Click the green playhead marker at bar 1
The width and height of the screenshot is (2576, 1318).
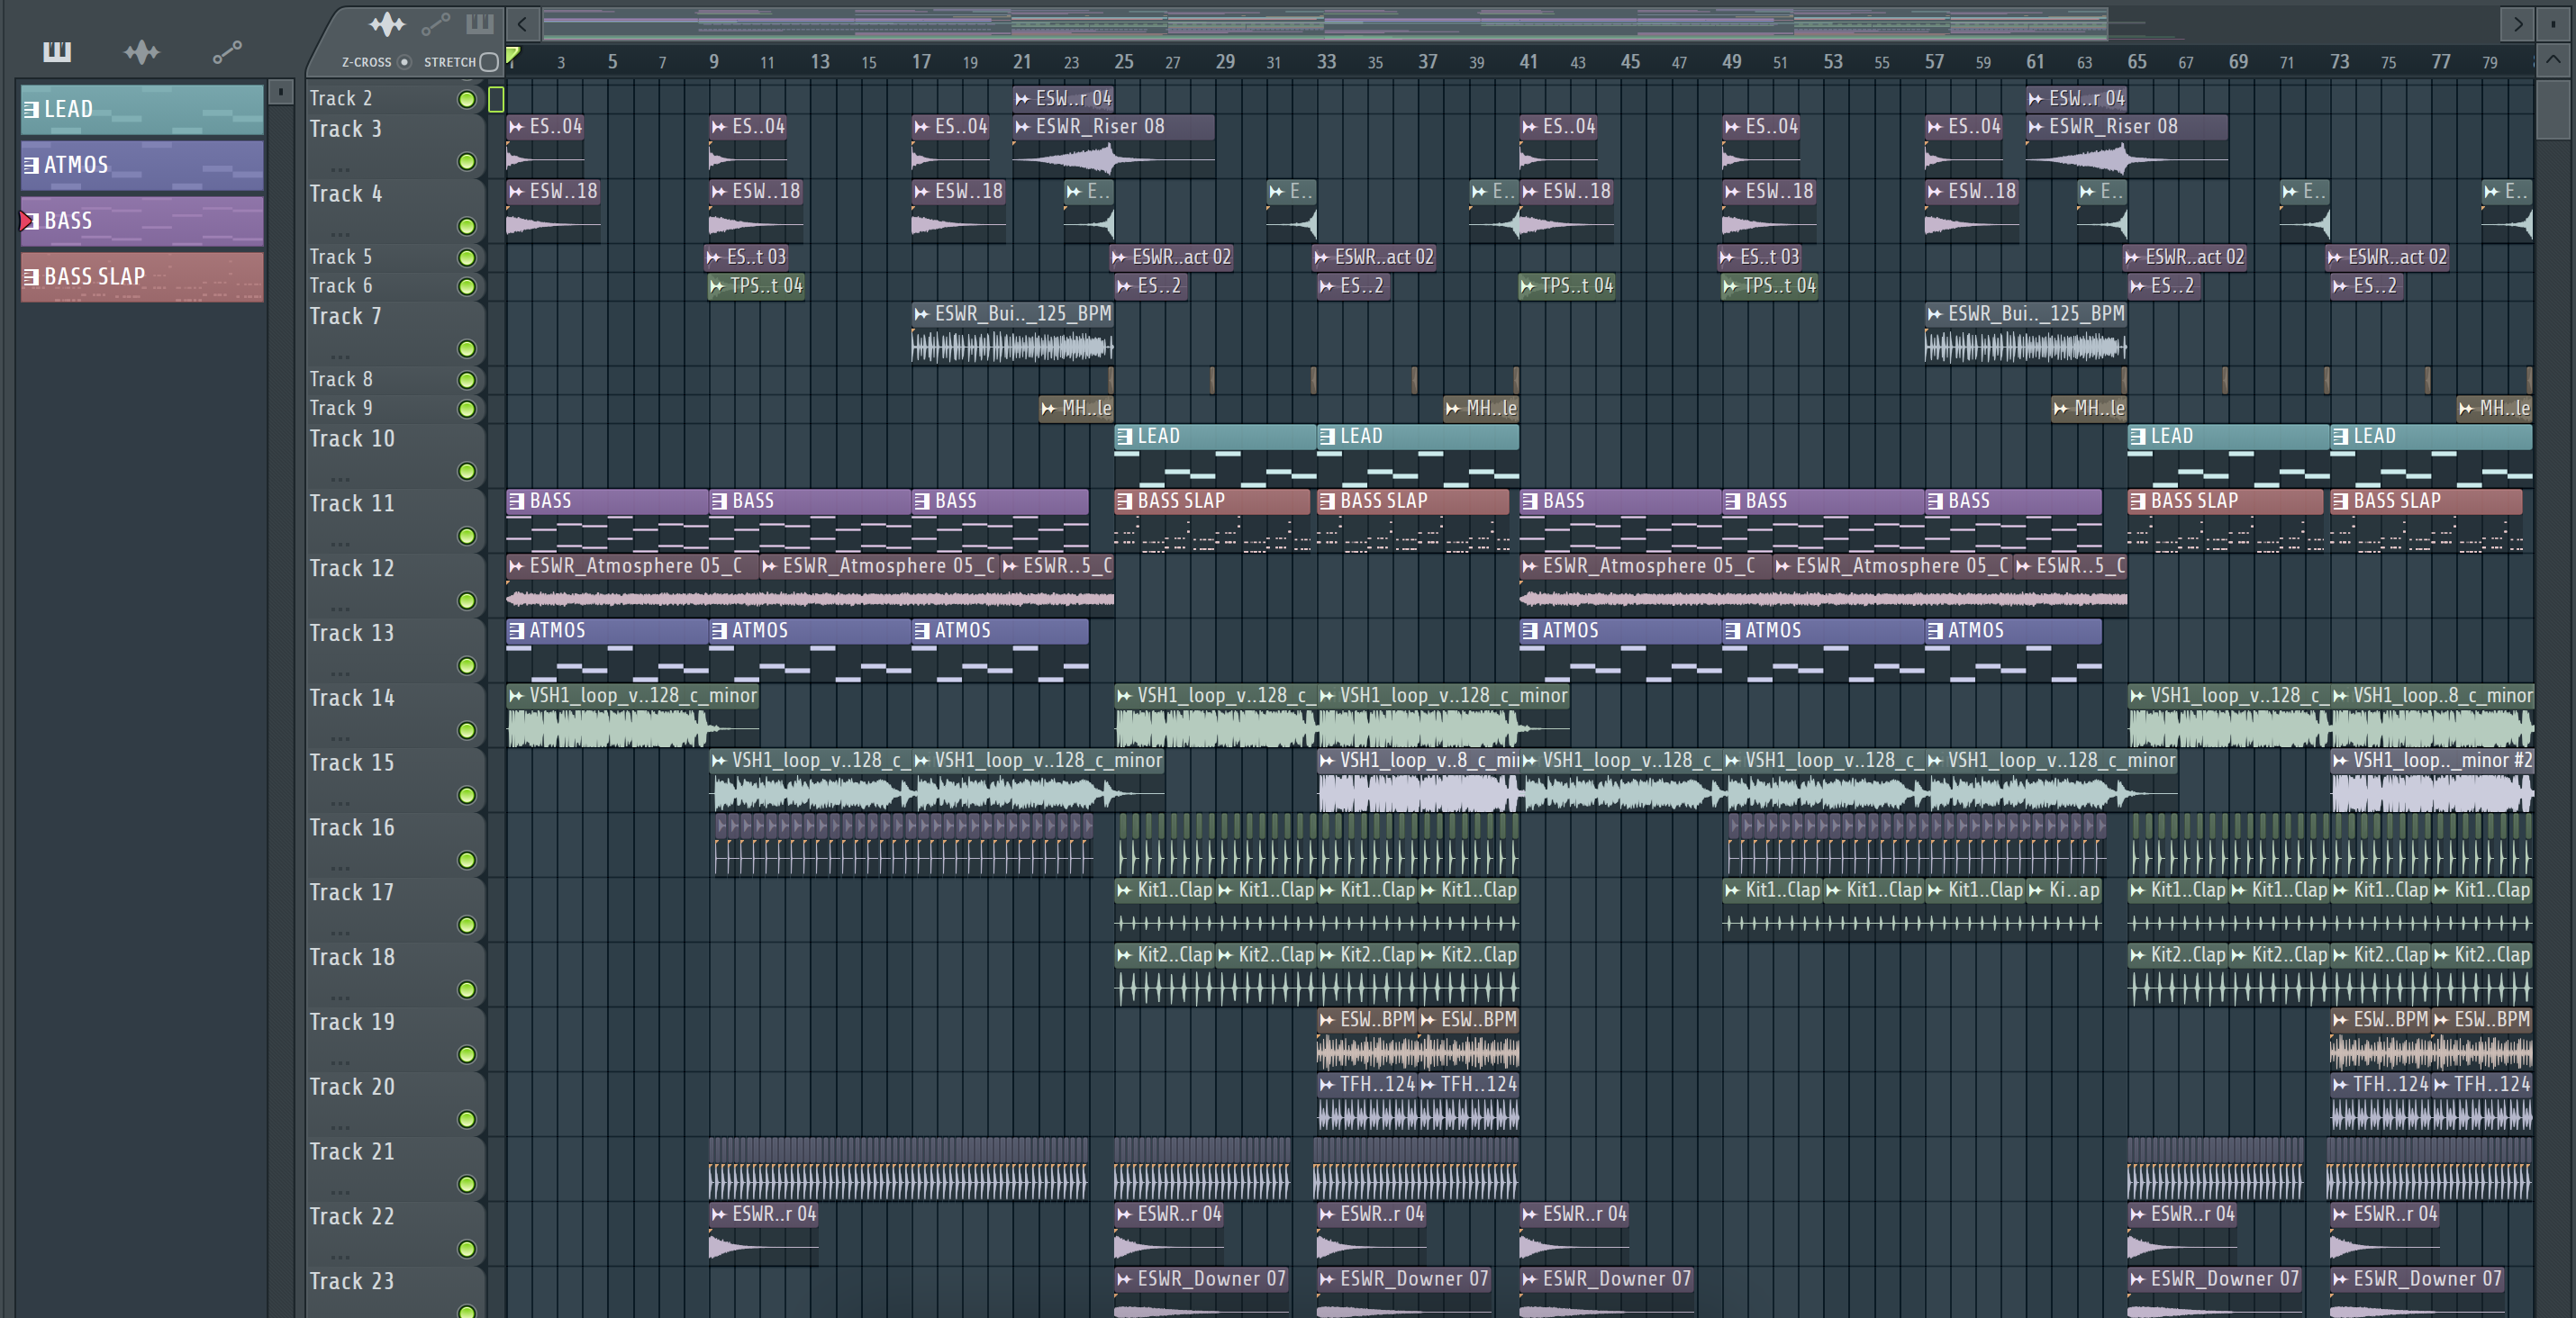point(513,56)
